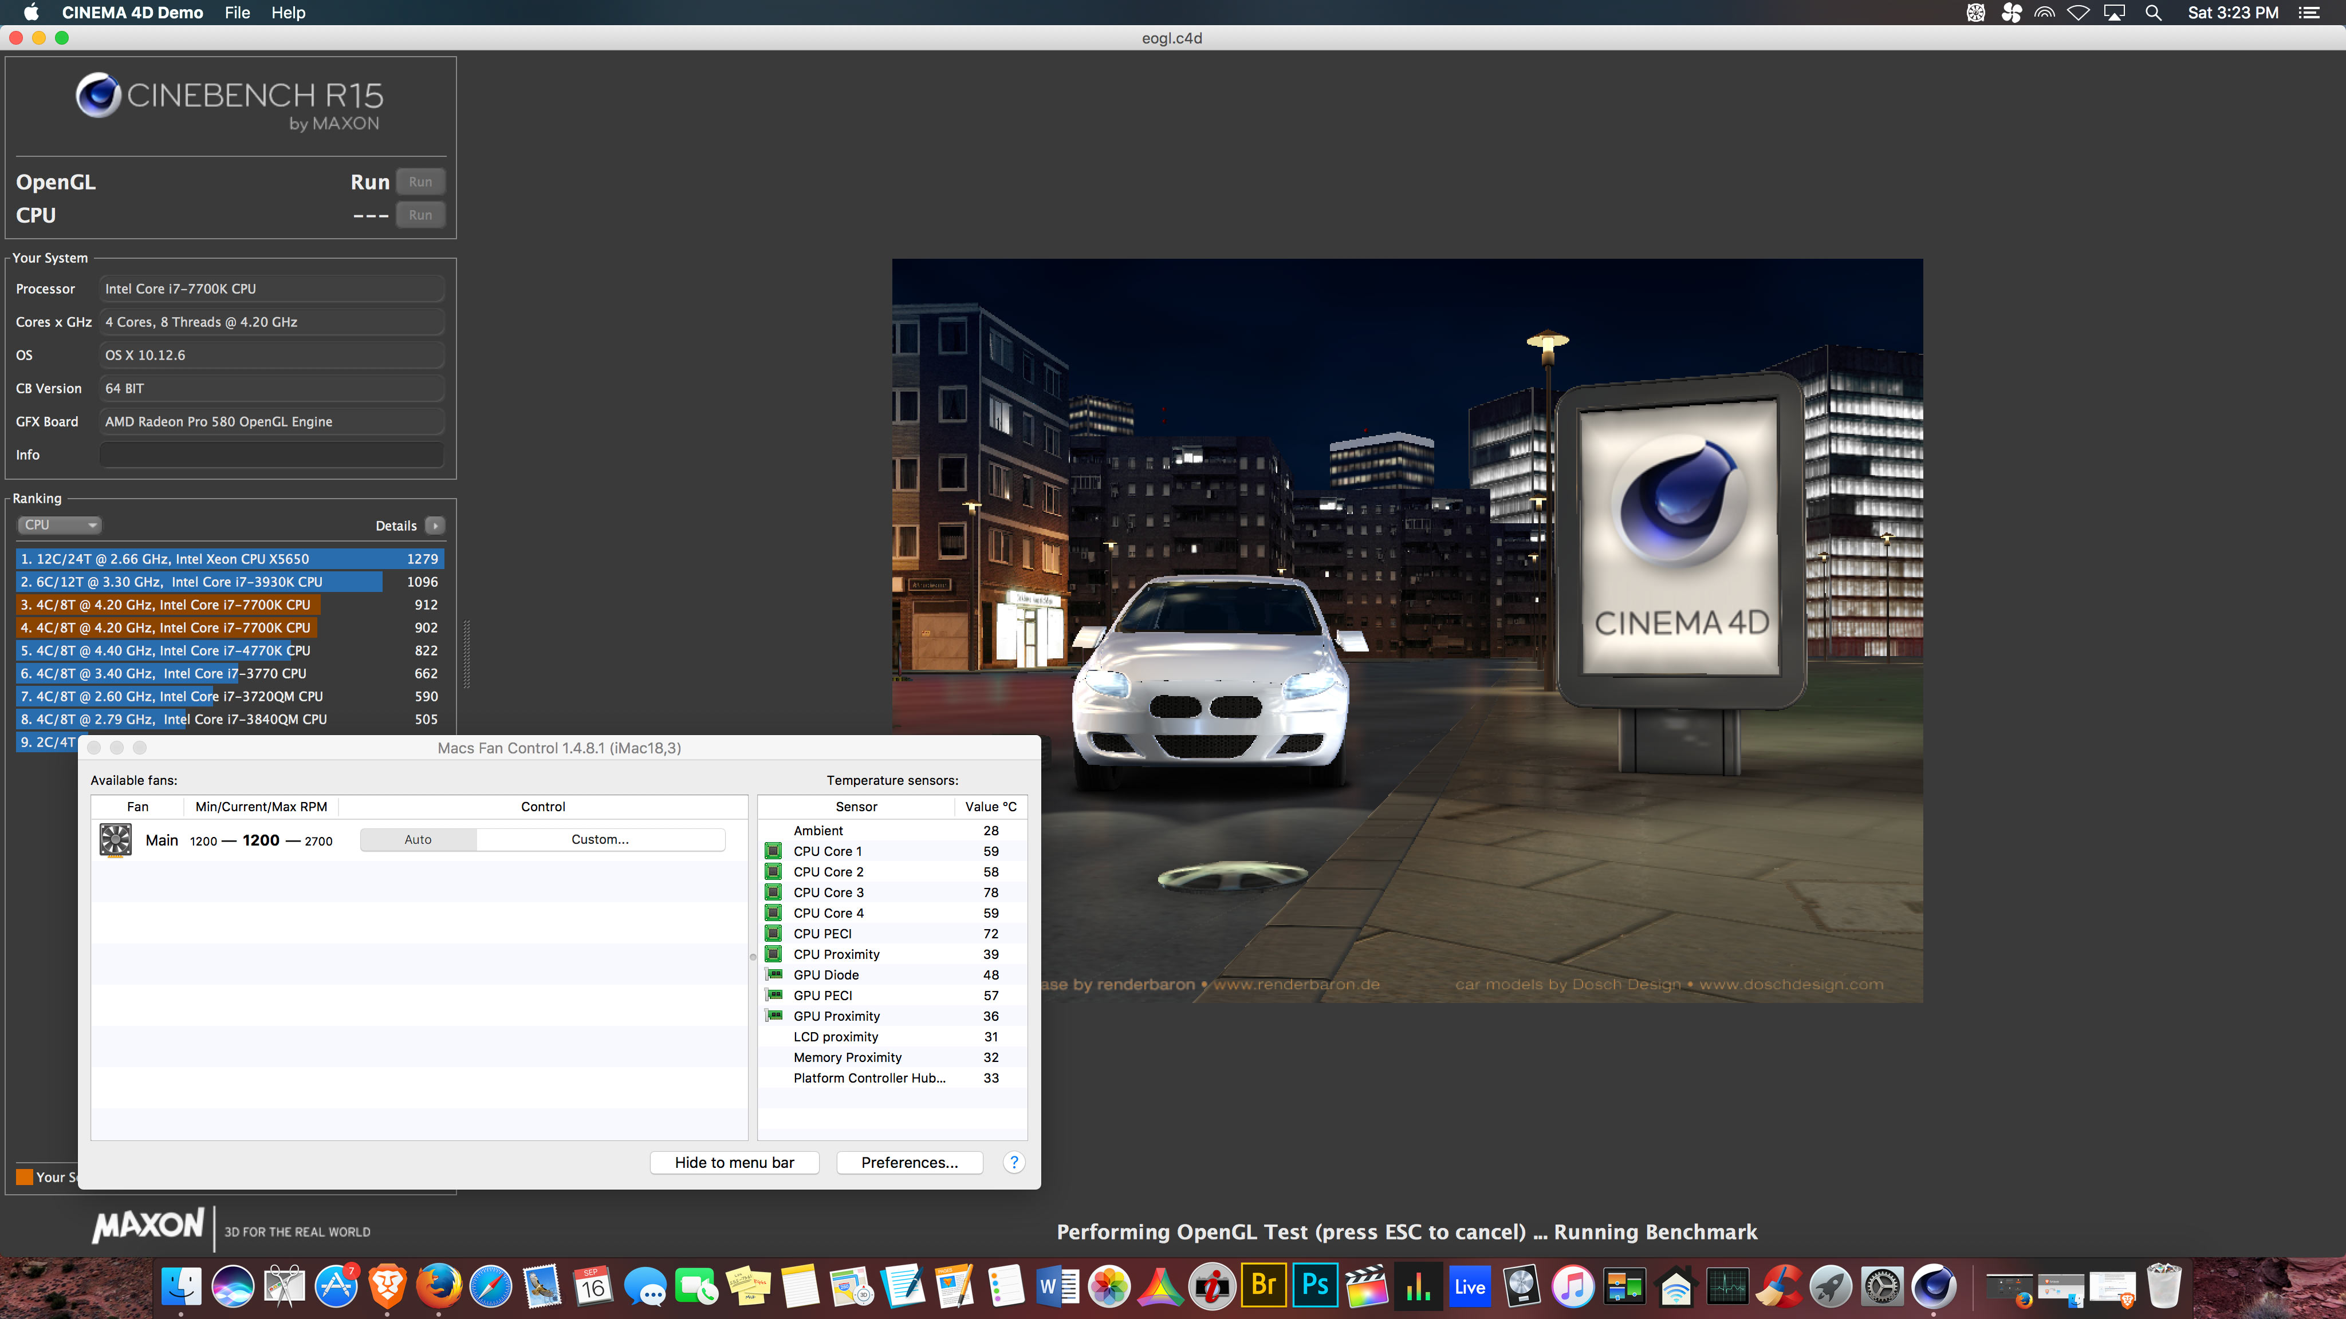Select ranking row Intel Core i7-3930K CPU
This screenshot has width=2346, height=1319.
pyautogui.click(x=230, y=580)
